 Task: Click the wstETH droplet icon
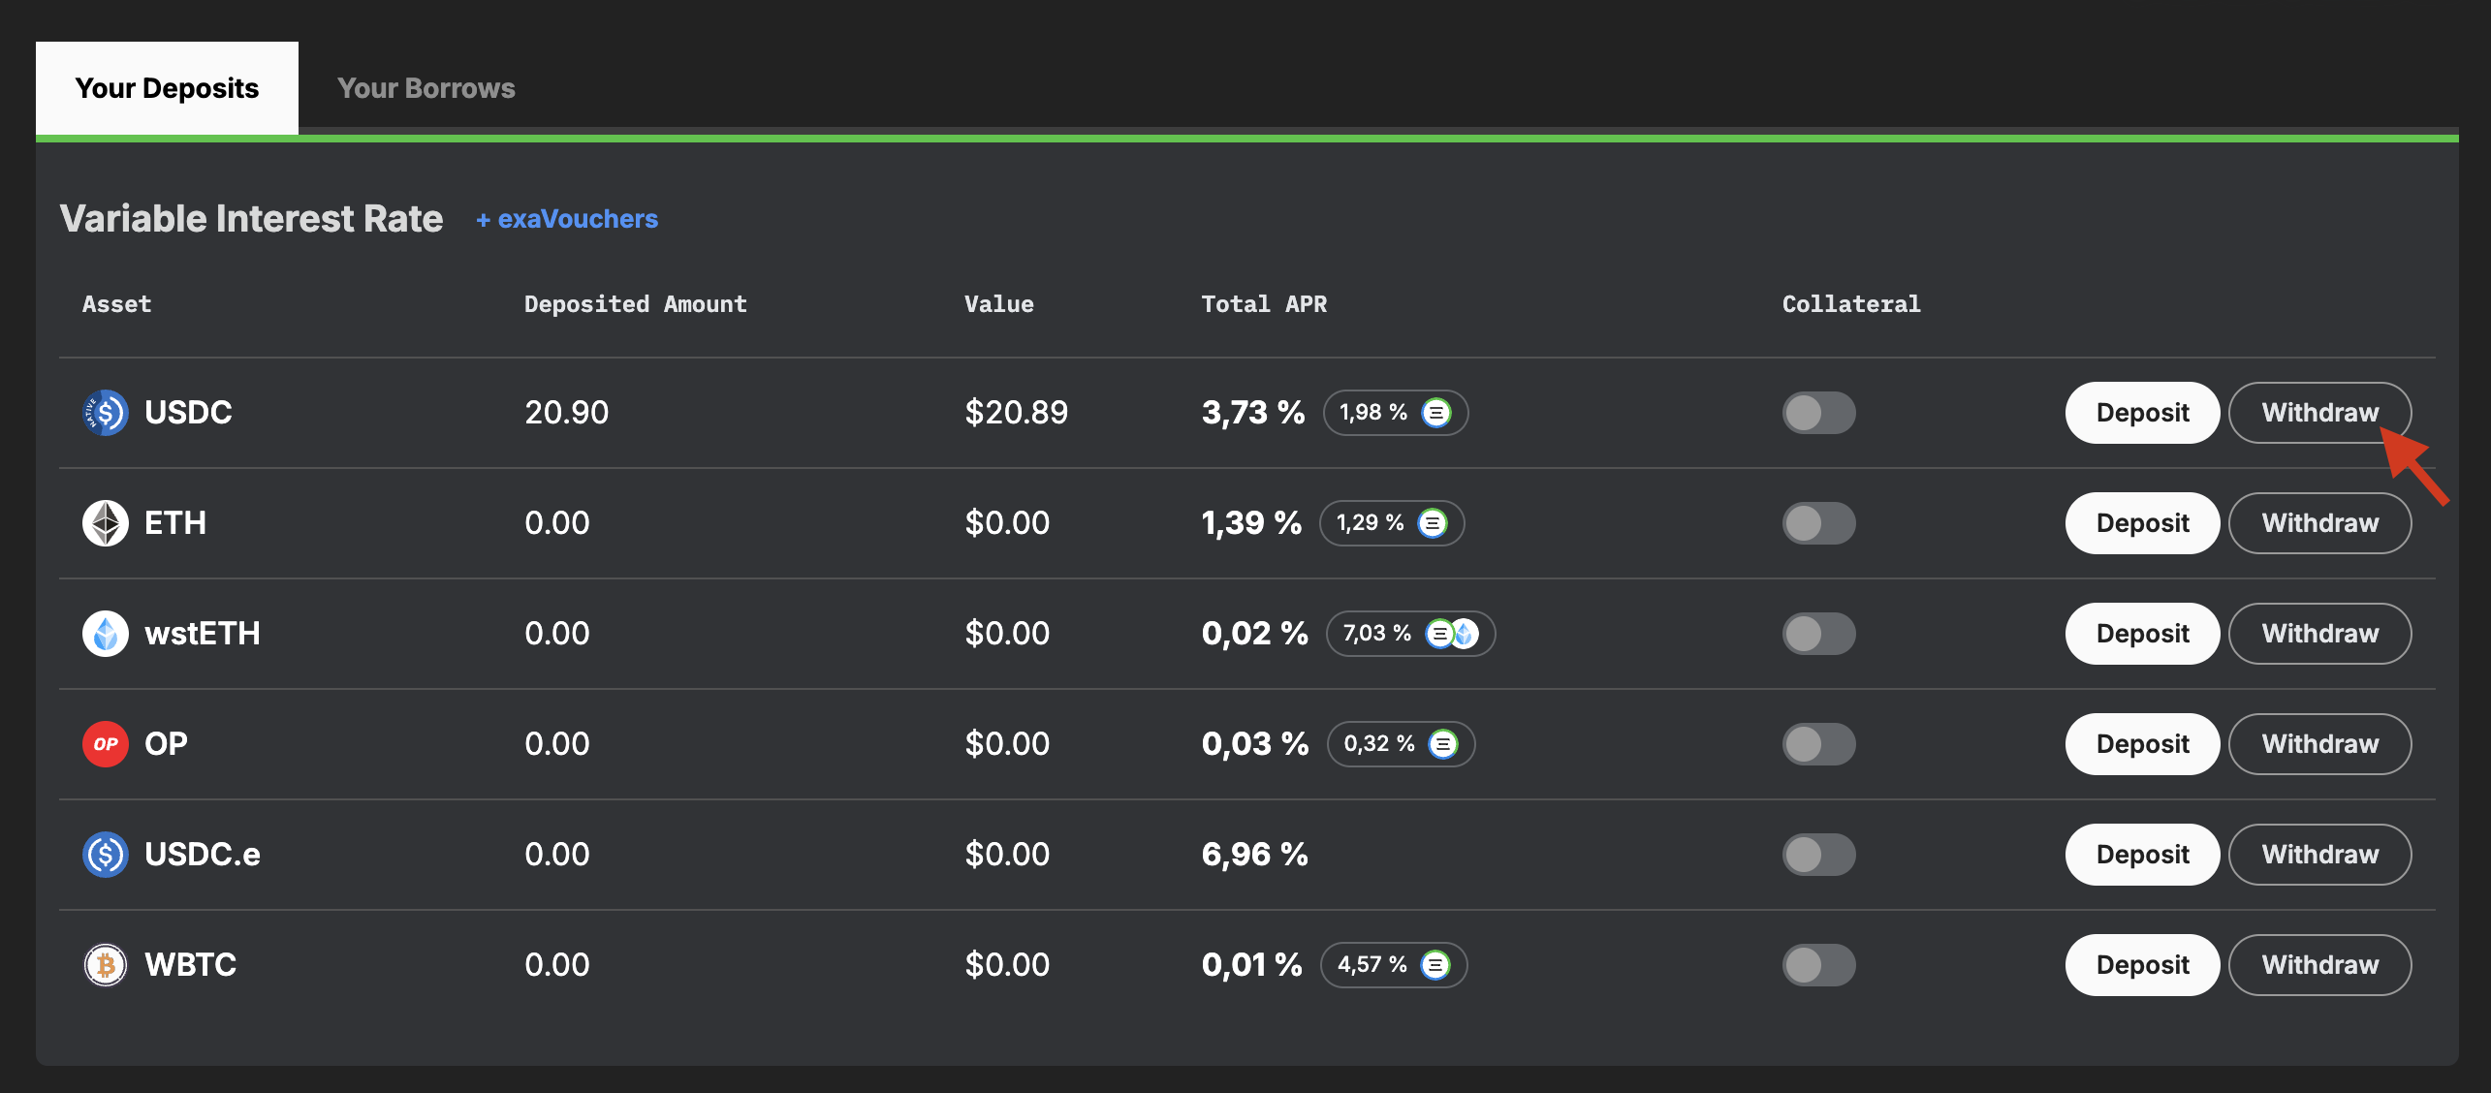tap(106, 634)
